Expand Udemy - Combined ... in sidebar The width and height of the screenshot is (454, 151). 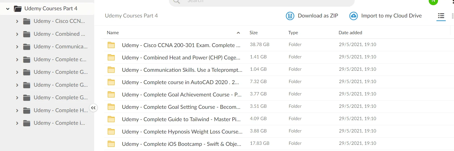17,34
